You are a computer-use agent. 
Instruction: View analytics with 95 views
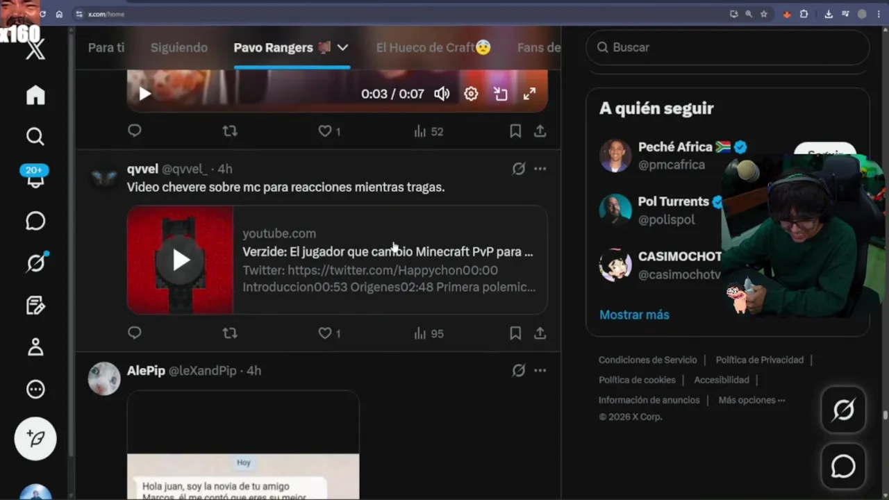(x=429, y=333)
